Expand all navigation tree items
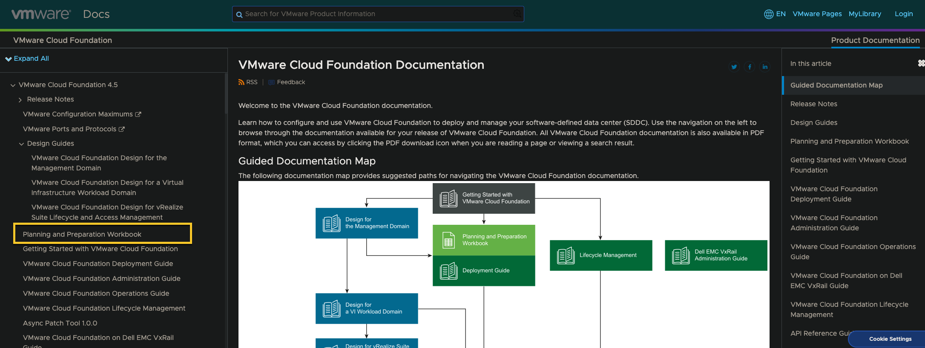 click(x=27, y=59)
